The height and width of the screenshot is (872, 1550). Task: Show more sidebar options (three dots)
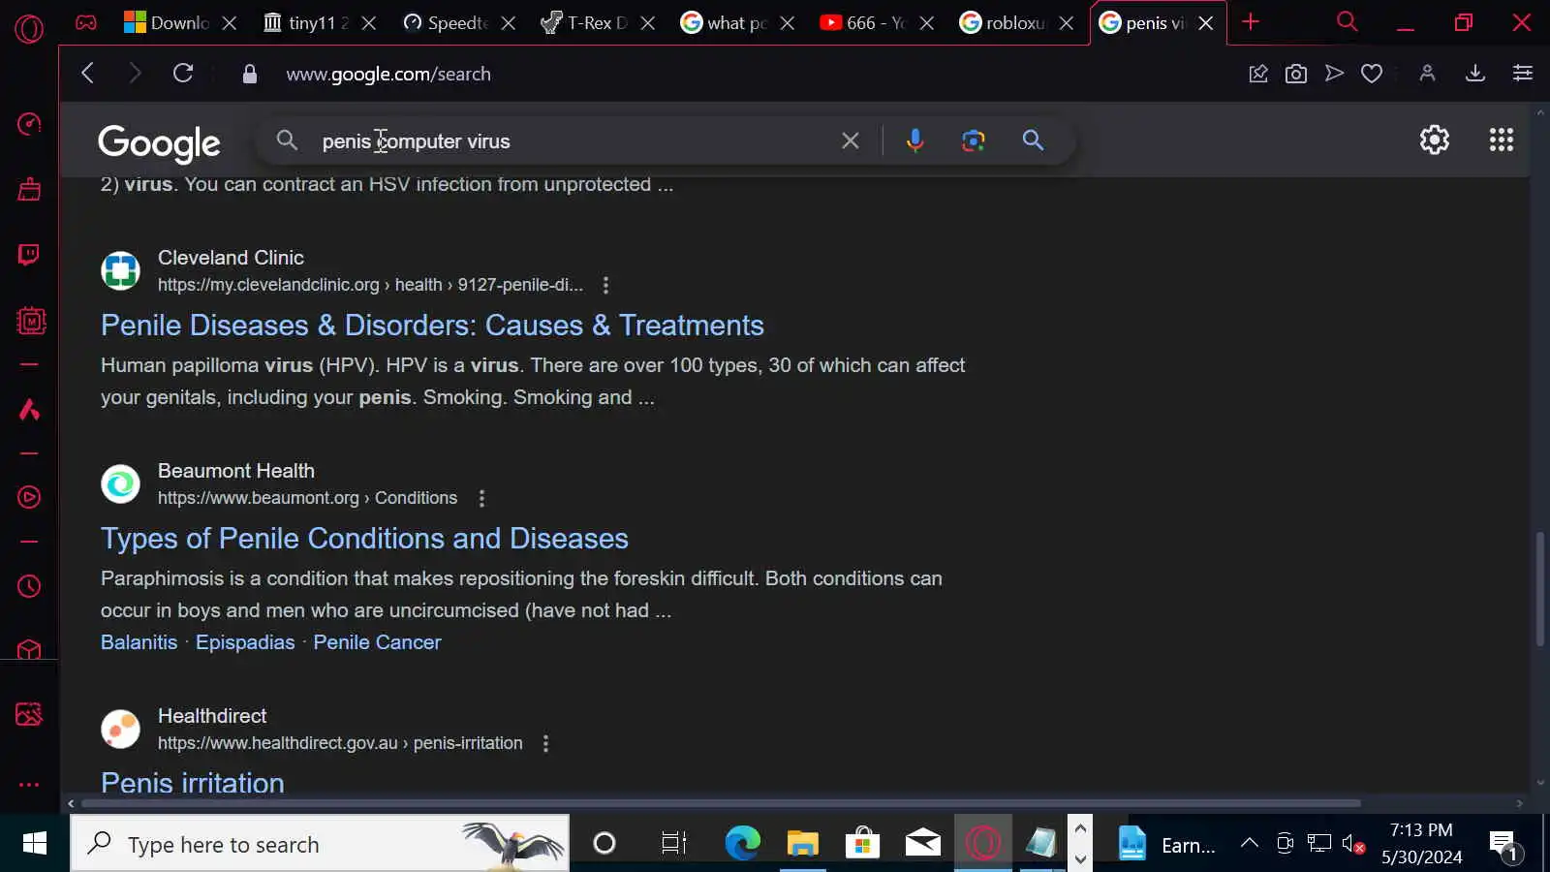click(x=29, y=785)
